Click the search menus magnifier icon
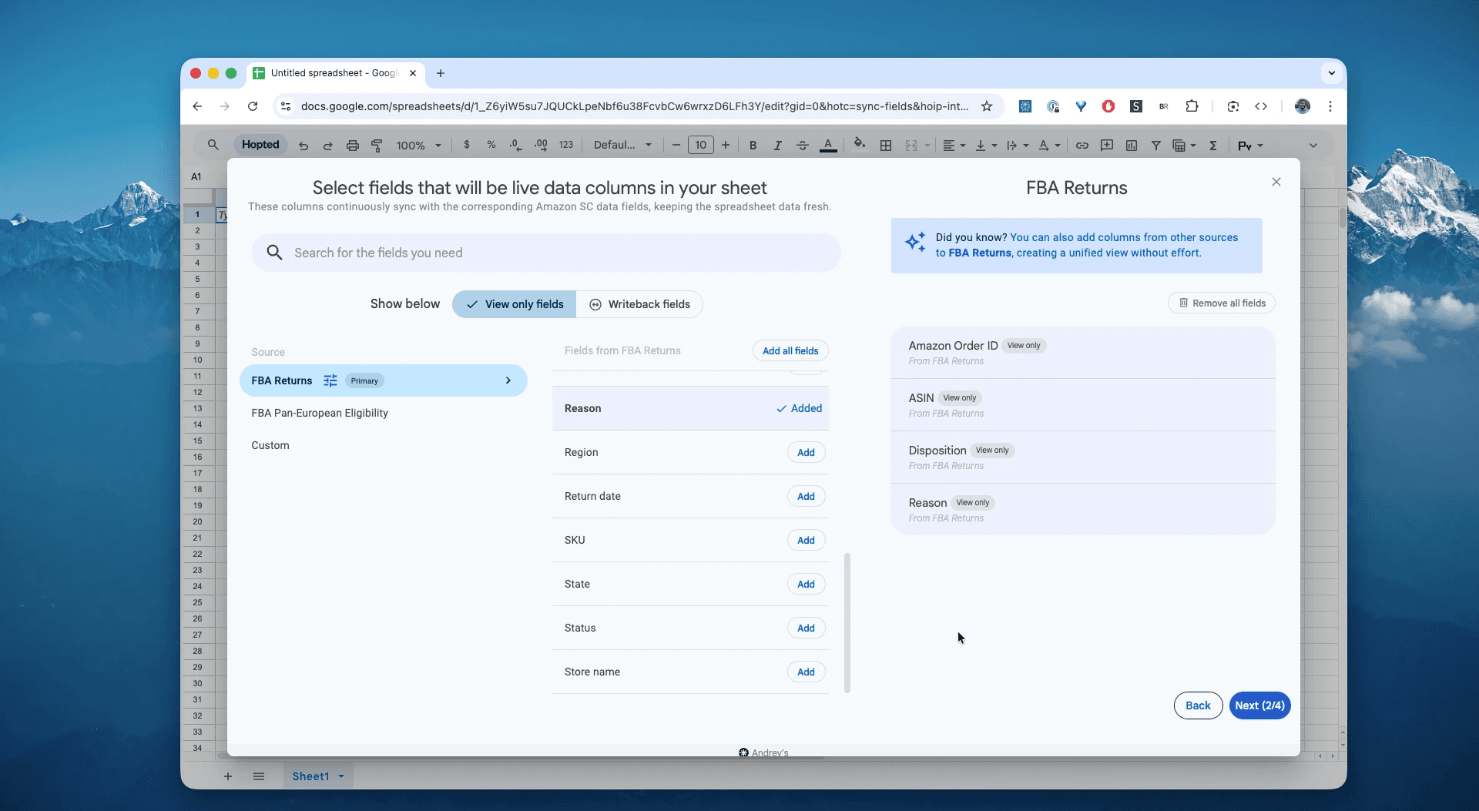Image resolution: width=1479 pixels, height=811 pixels. click(213, 145)
